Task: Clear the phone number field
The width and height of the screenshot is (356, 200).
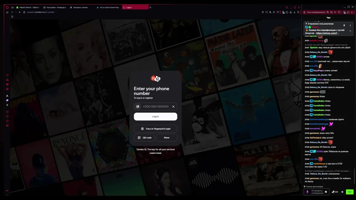Action: tap(173, 106)
